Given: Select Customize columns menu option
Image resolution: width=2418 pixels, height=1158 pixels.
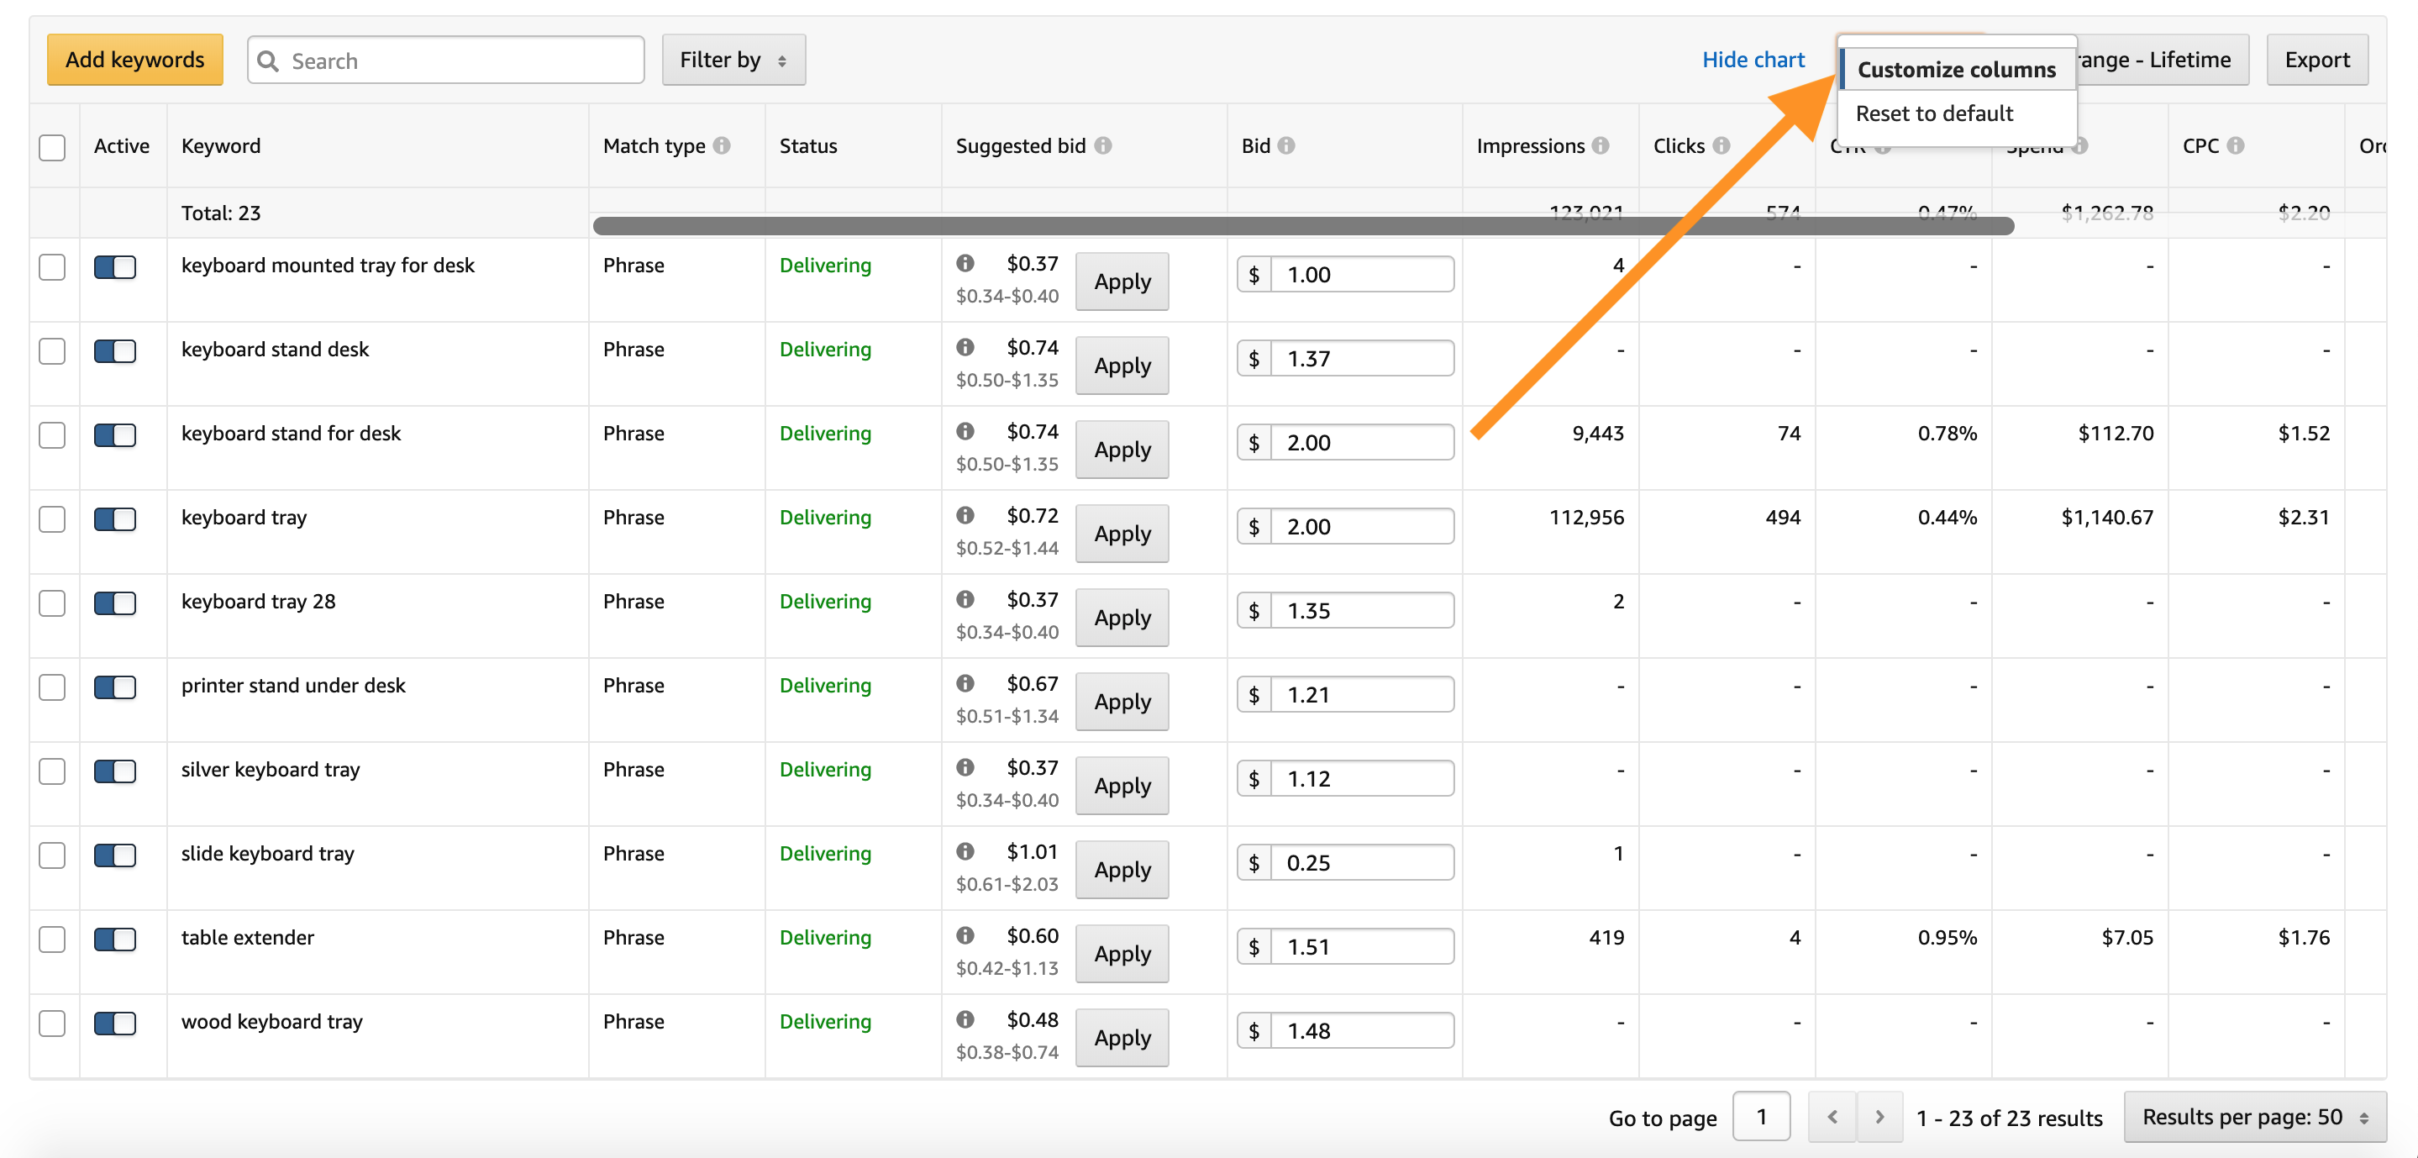Looking at the screenshot, I should [1956, 70].
